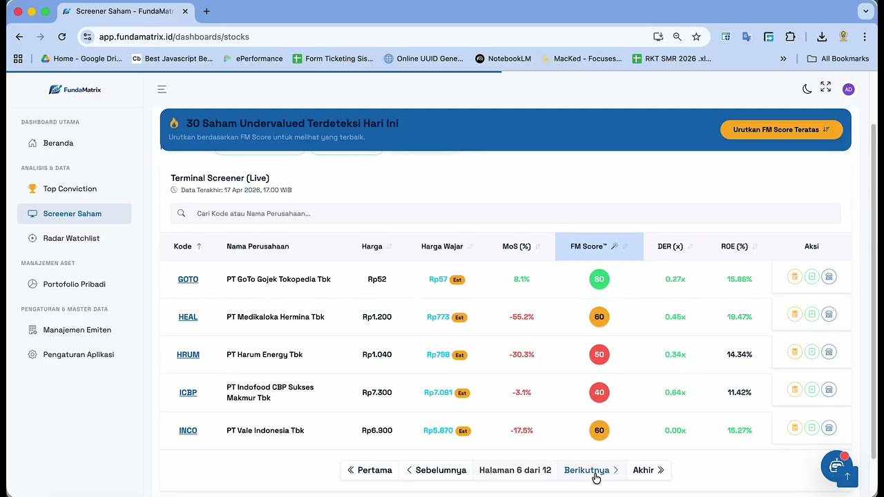Focus the Cari Kode atau Nama Perusahaan search field
The width and height of the screenshot is (884, 497).
pyautogui.click(x=506, y=213)
